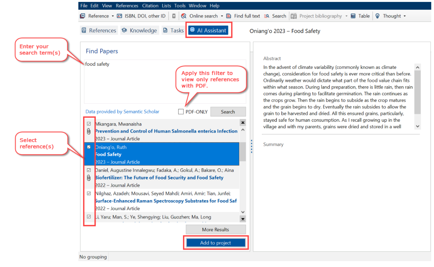
Task: Open Prevention and Control of Human Salmonella title
Action: point(166,131)
